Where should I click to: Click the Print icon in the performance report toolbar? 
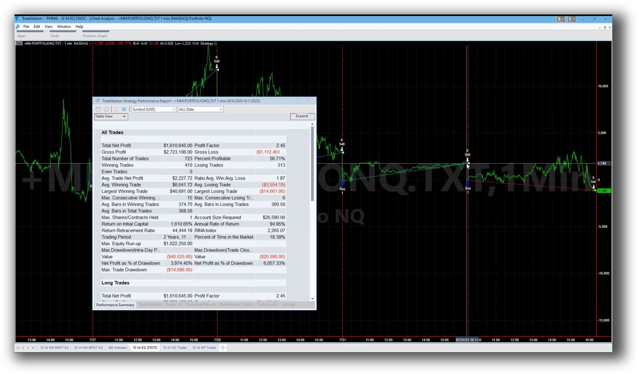[x=106, y=109]
